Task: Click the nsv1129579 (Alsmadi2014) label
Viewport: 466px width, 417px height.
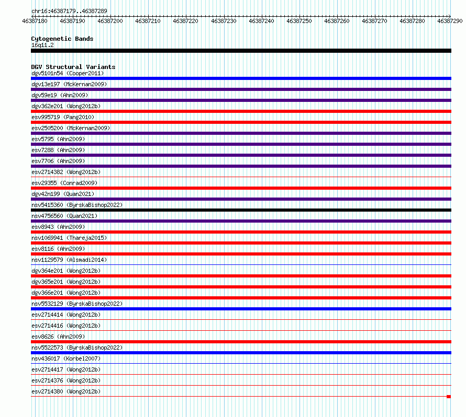Action: click(x=69, y=260)
